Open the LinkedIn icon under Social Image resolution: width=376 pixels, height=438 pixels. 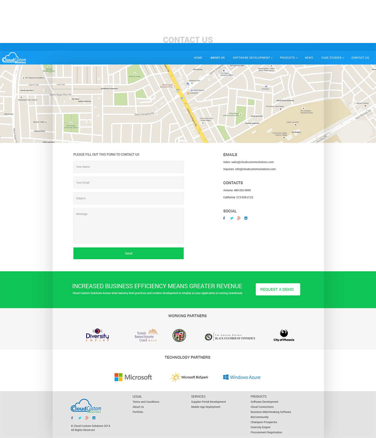tap(246, 218)
